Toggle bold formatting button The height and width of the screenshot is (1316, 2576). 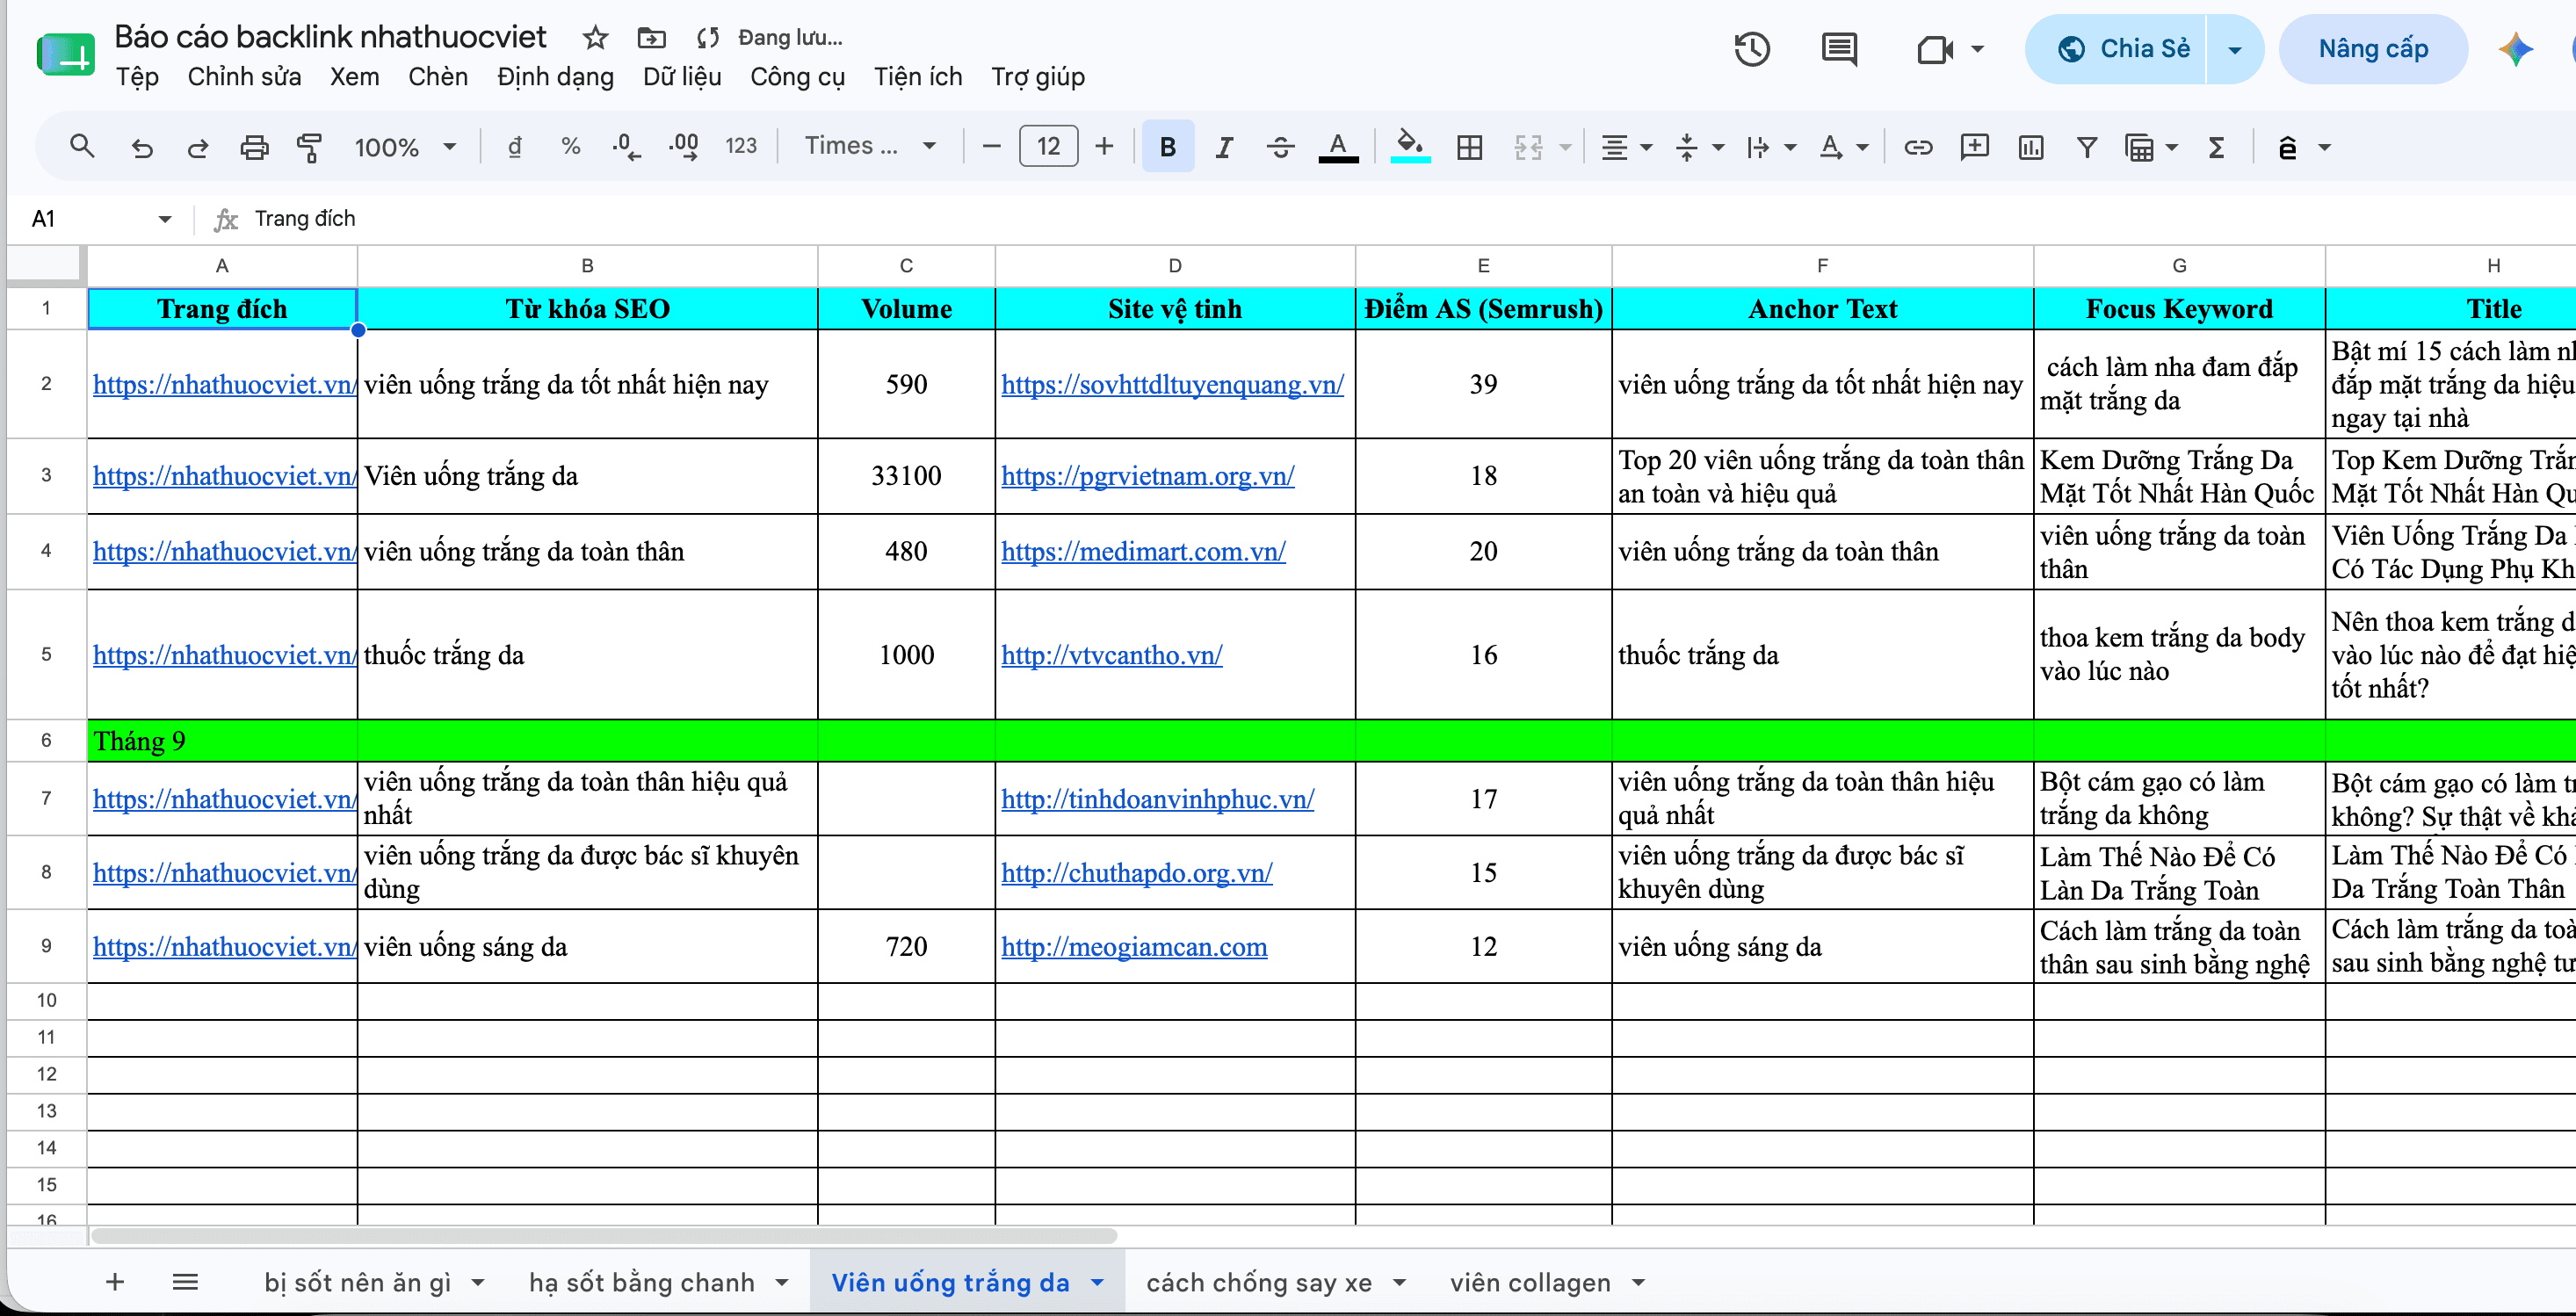coord(1167,147)
